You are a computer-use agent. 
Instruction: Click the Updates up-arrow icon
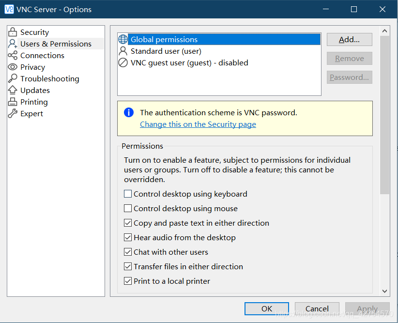pyautogui.click(x=13, y=90)
